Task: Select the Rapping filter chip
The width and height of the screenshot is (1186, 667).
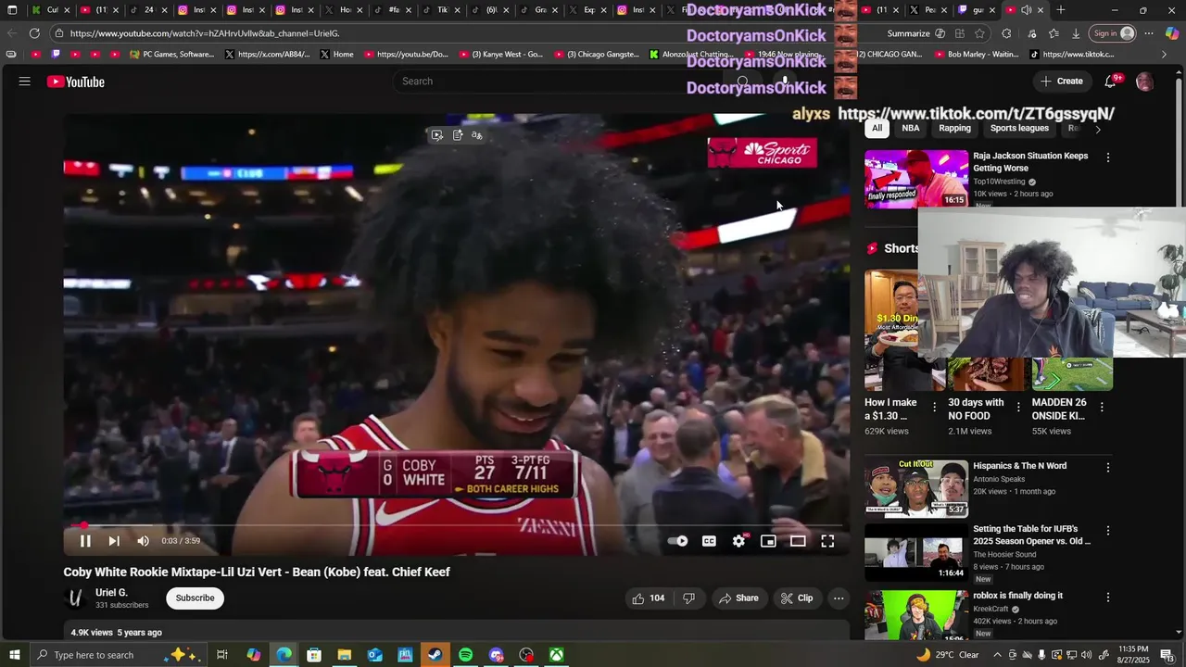Action: tap(954, 129)
